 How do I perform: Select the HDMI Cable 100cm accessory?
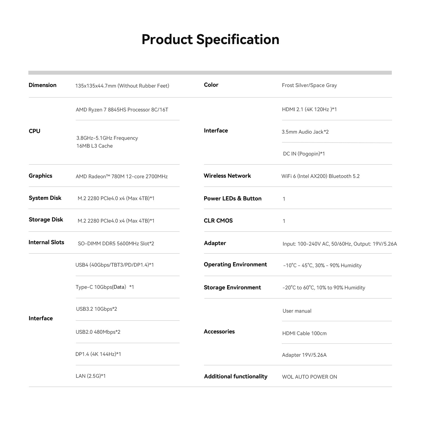pos(304,333)
